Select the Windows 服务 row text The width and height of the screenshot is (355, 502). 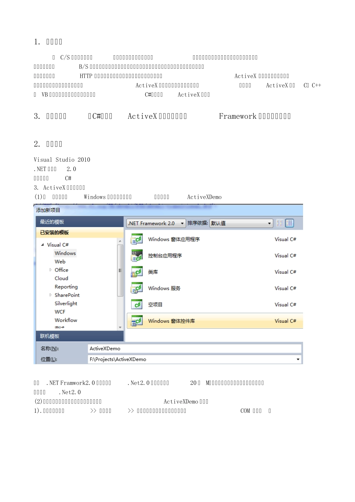164,288
